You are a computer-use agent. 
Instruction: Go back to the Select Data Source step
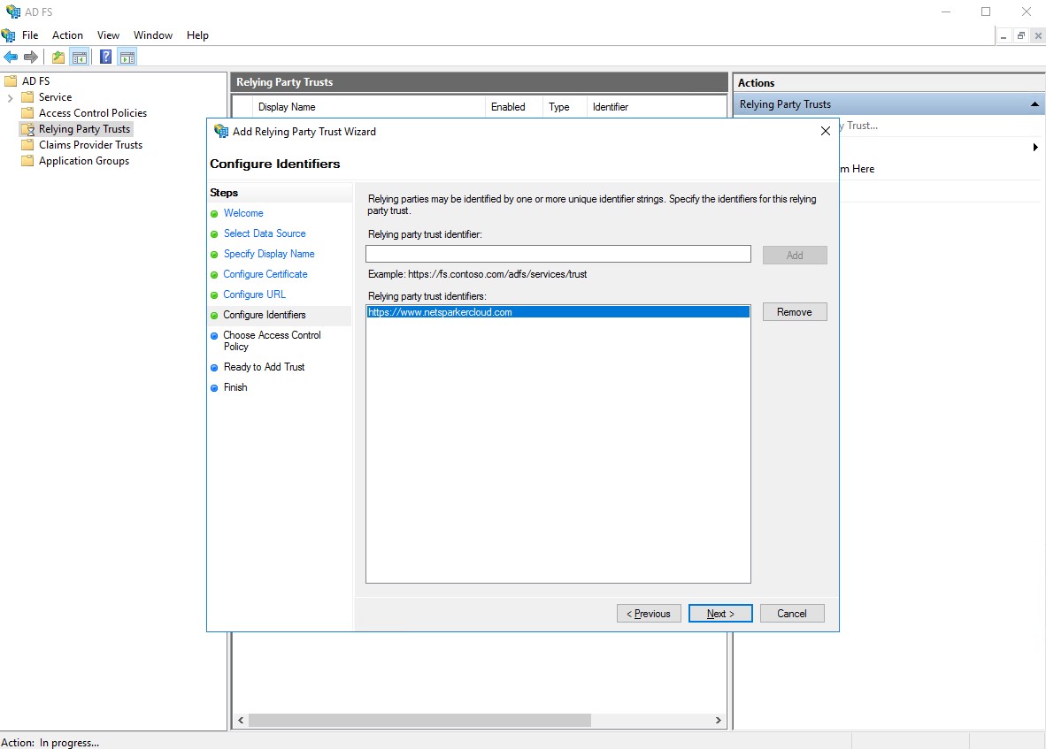(265, 233)
